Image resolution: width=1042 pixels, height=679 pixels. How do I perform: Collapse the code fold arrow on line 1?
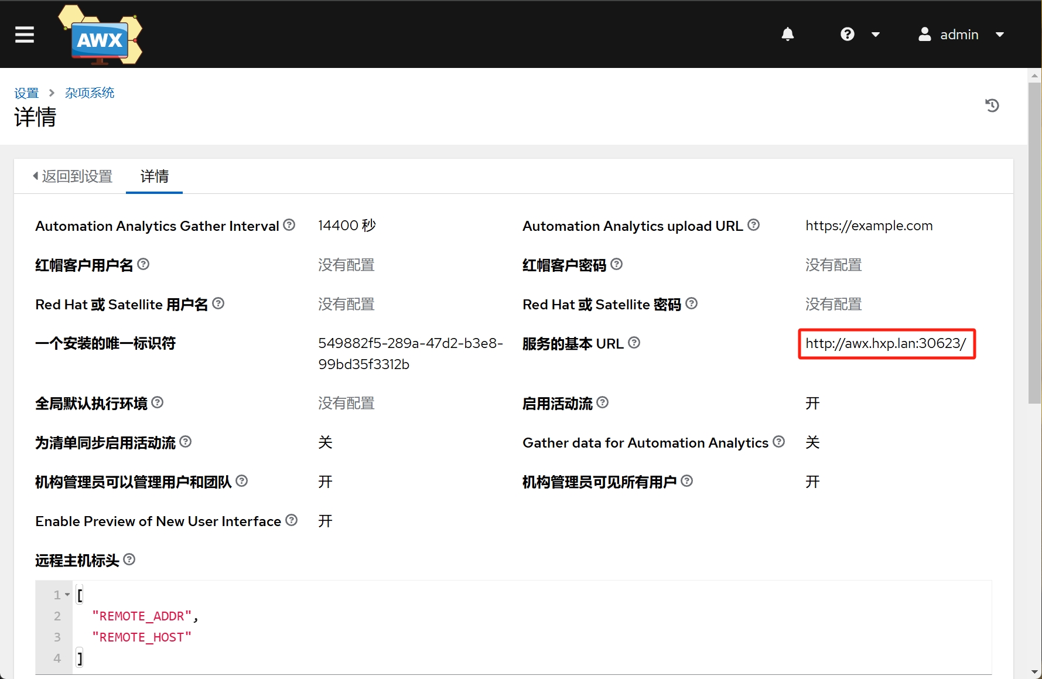tap(67, 595)
